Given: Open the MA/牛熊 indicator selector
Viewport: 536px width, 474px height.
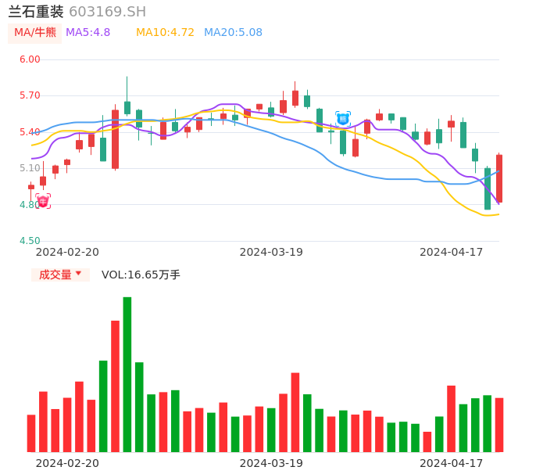Looking at the screenshot, I should point(35,32).
